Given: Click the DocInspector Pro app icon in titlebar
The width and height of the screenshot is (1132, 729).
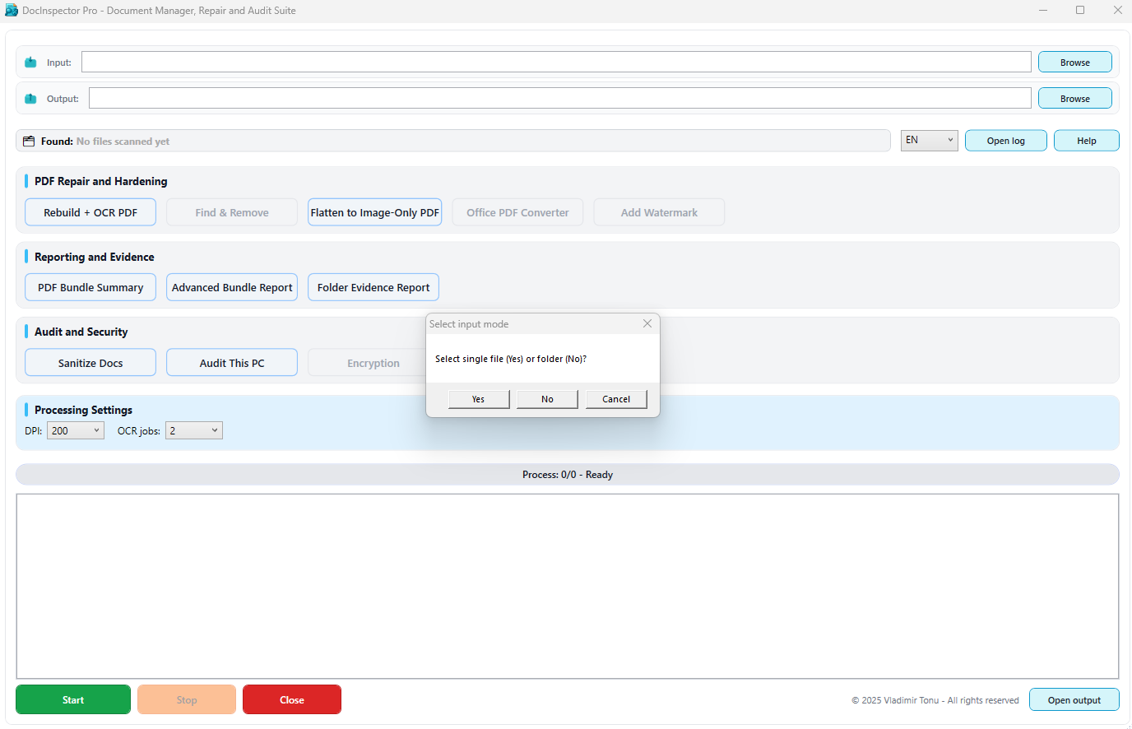Looking at the screenshot, I should coord(11,10).
